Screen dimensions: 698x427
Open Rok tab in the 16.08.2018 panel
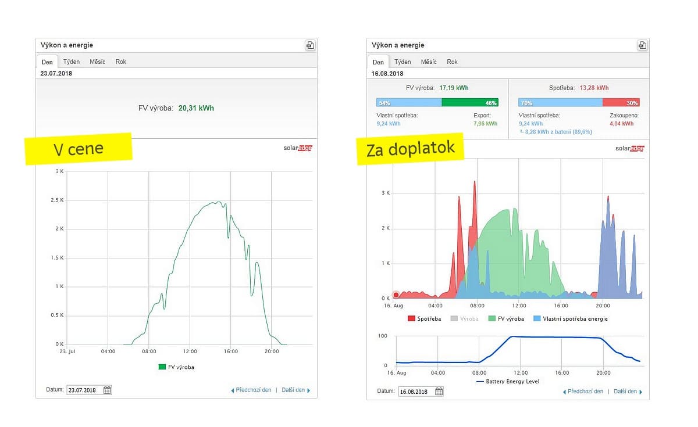coord(452,62)
